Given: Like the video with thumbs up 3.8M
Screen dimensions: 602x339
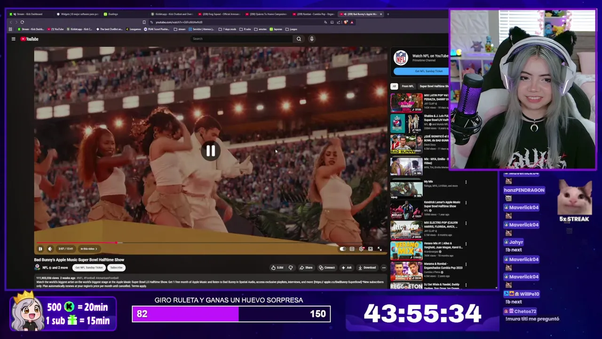Looking at the screenshot, I should (x=277, y=267).
